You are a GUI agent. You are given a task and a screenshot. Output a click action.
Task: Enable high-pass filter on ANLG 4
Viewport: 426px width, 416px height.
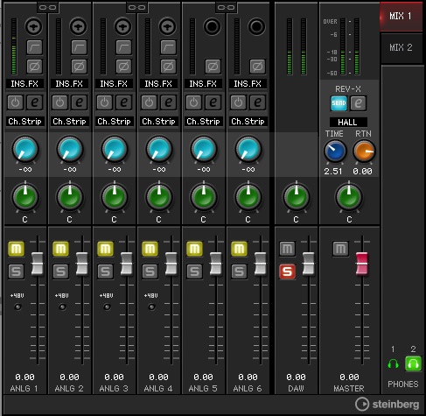pyautogui.click(x=168, y=47)
